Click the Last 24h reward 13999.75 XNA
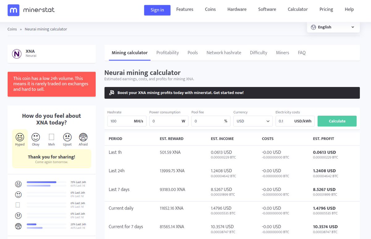 coord(172,171)
